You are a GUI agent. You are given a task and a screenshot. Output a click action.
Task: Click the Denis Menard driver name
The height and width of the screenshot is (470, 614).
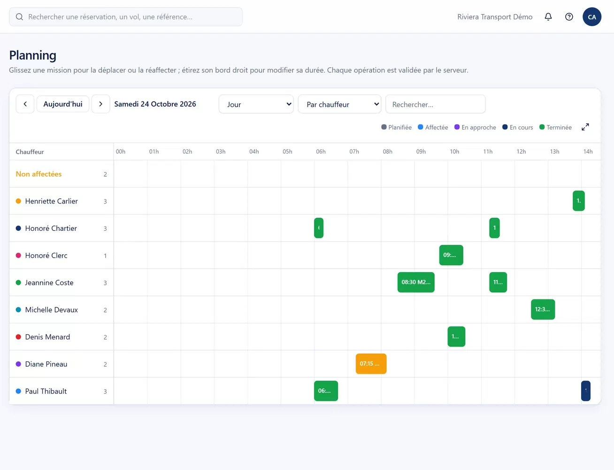point(47,337)
